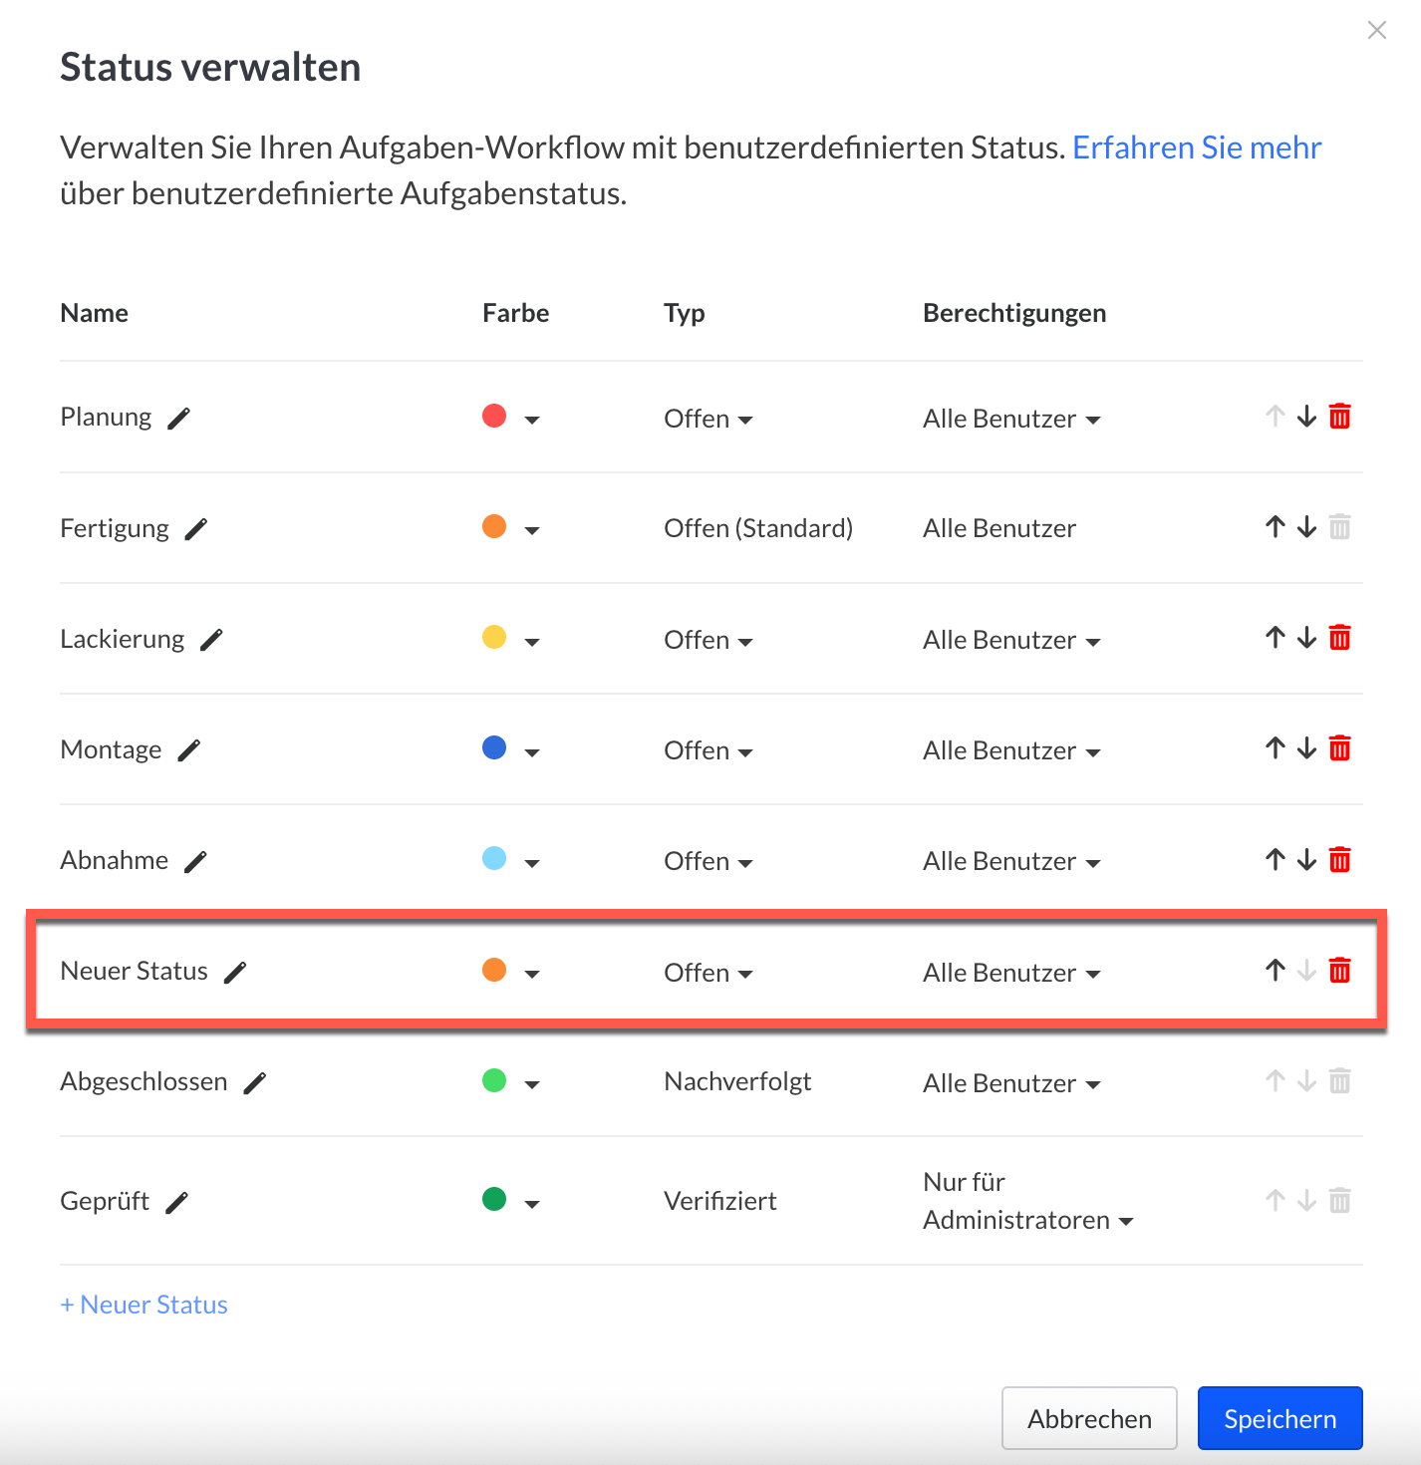
Task: Open Berechtigungen dropdown for Montage
Action: pyautogui.click(x=1011, y=751)
